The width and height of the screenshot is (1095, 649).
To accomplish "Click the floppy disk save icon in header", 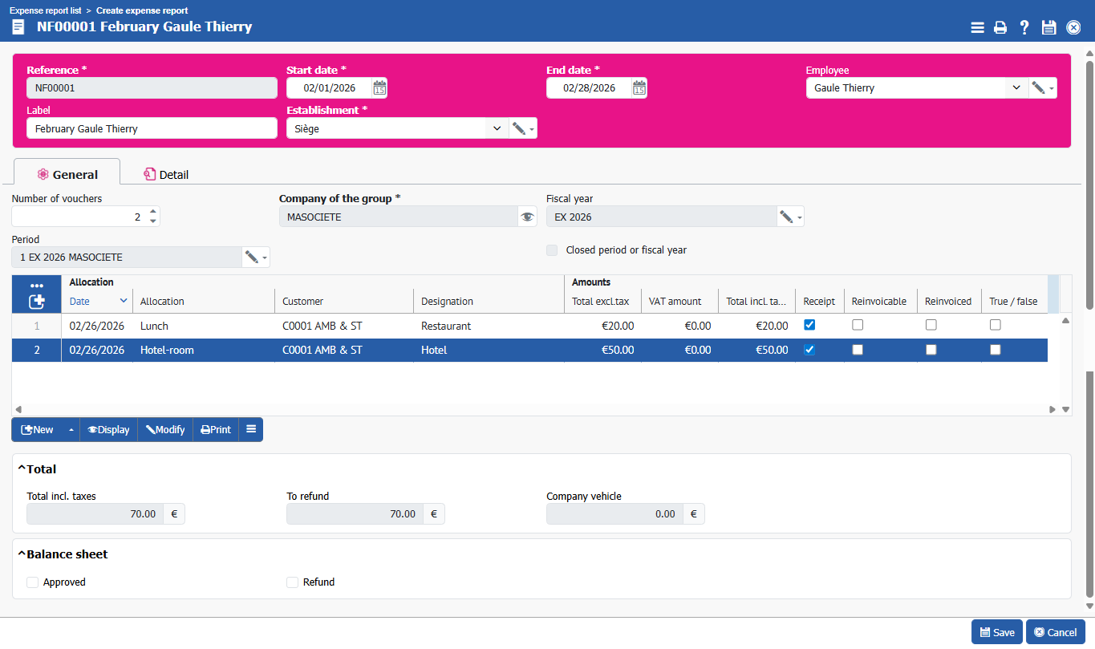I will coord(1048,27).
